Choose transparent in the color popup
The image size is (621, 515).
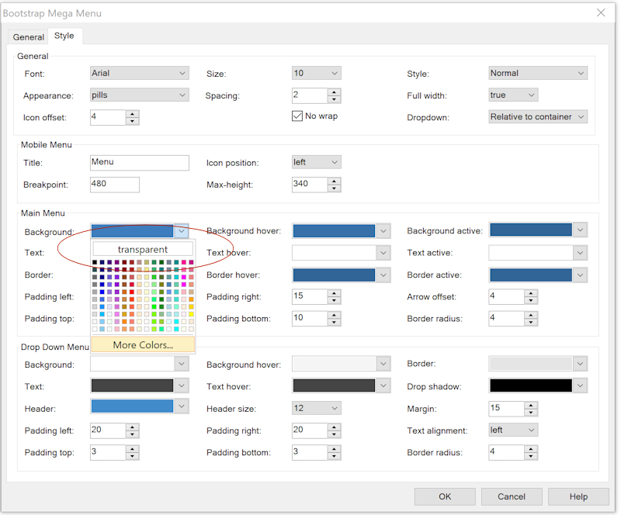coord(143,250)
